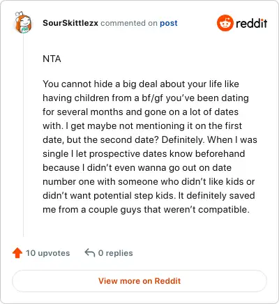Image resolution: width=279 pixels, height=304 pixels.
Task: Click the "View more on Reddit" button
Action: pos(139,281)
